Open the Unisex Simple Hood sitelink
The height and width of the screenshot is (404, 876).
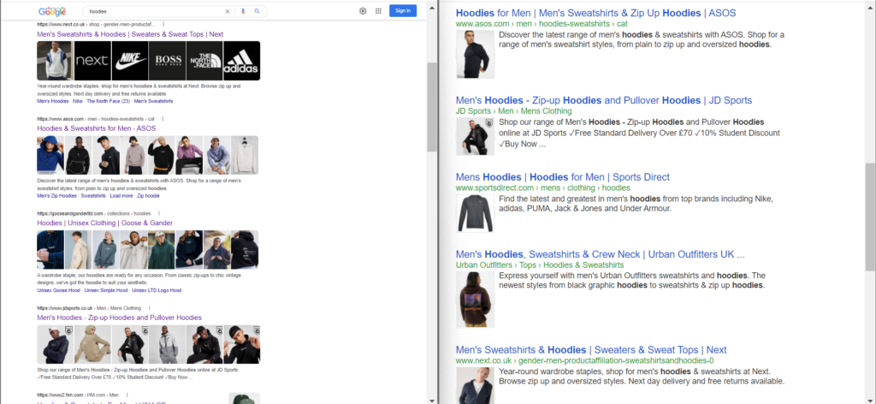click(x=105, y=290)
